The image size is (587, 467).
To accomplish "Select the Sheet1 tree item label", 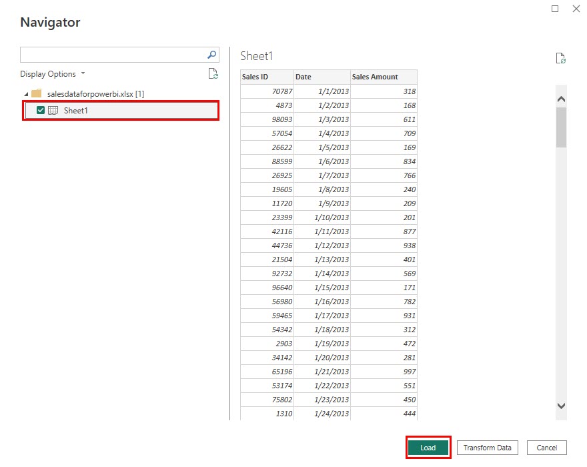I will [75, 111].
